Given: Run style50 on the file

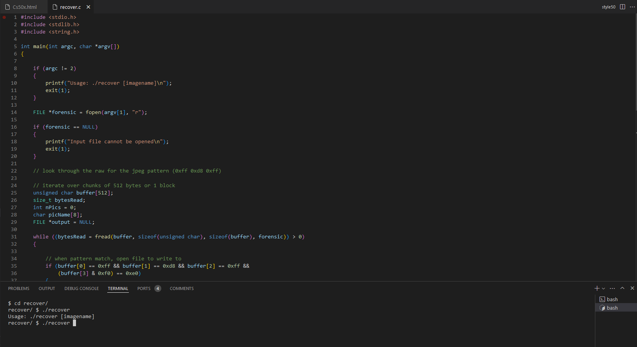Looking at the screenshot, I should [608, 7].
